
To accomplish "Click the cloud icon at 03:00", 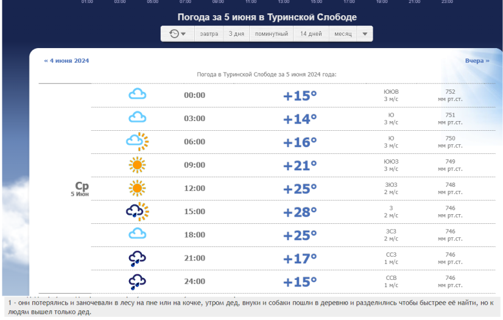I will click(x=138, y=117).
